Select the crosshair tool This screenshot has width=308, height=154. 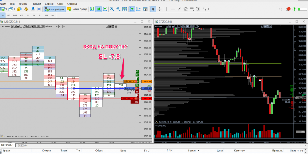(159, 9)
